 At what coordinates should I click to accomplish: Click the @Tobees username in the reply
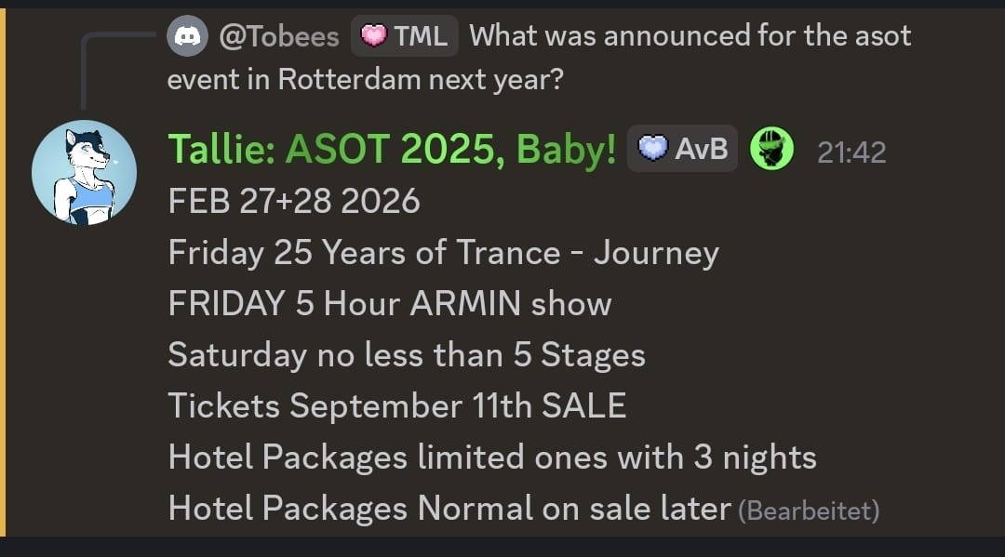(x=279, y=36)
